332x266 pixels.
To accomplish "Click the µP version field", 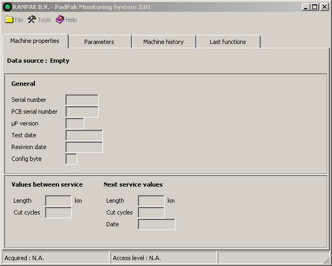I will point(75,124).
